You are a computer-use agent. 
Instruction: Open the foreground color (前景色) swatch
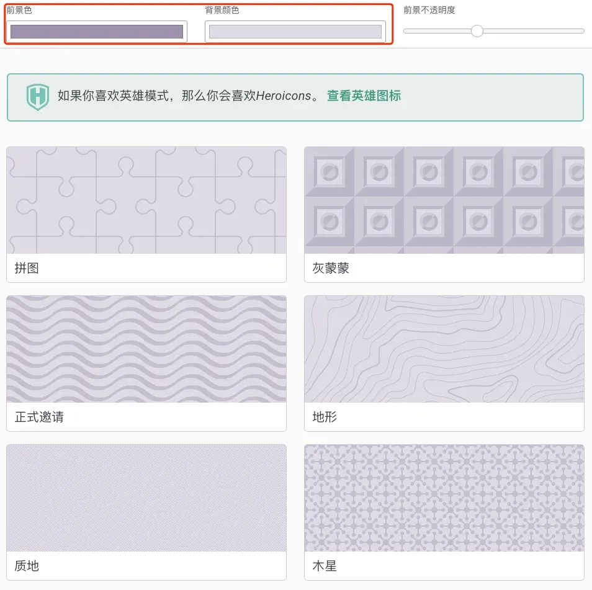click(x=97, y=32)
